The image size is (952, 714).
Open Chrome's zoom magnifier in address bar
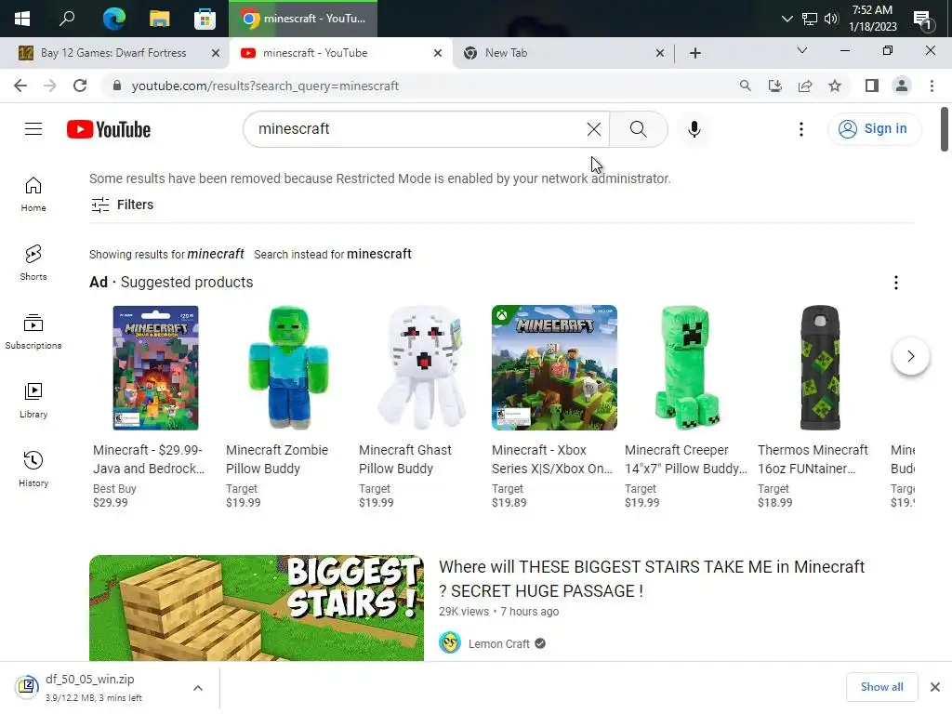pyautogui.click(x=745, y=86)
